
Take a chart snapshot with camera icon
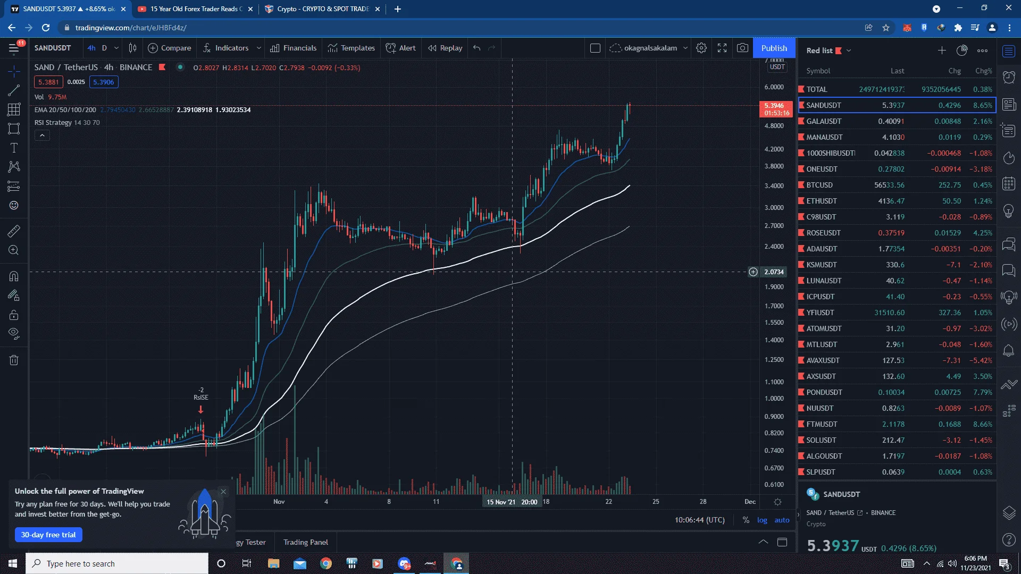tap(742, 48)
